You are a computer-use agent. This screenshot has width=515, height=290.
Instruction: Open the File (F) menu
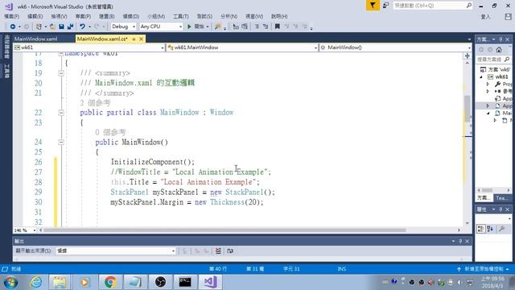(11, 16)
